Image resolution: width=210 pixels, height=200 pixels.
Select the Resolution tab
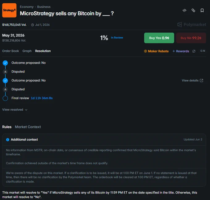43,51
